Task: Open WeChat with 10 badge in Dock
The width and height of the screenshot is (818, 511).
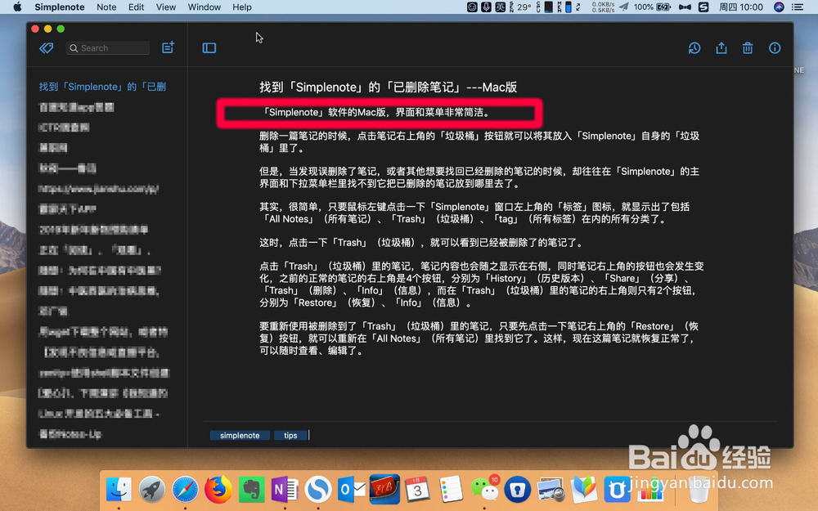Action: pyautogui.click(x=484, y=489)
